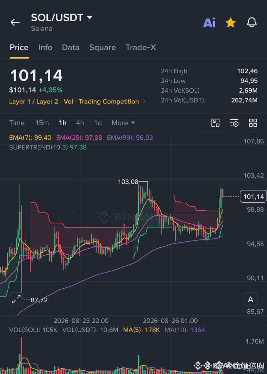Select the 4h chart interval
Screen dimensions: 267x374
(80, 123)
